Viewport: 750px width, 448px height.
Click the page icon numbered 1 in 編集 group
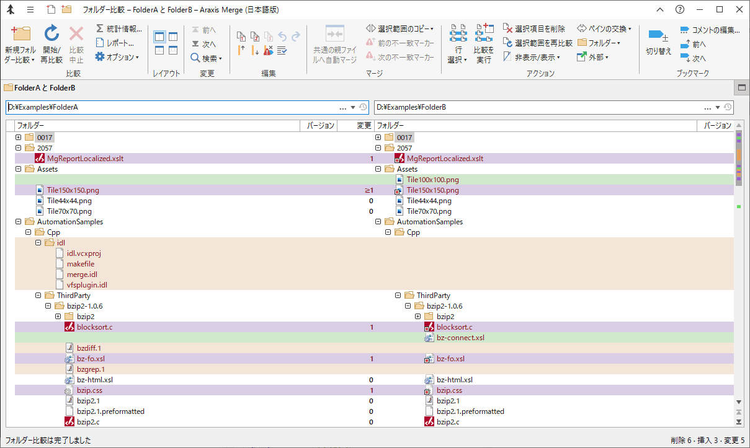[241, 37]
